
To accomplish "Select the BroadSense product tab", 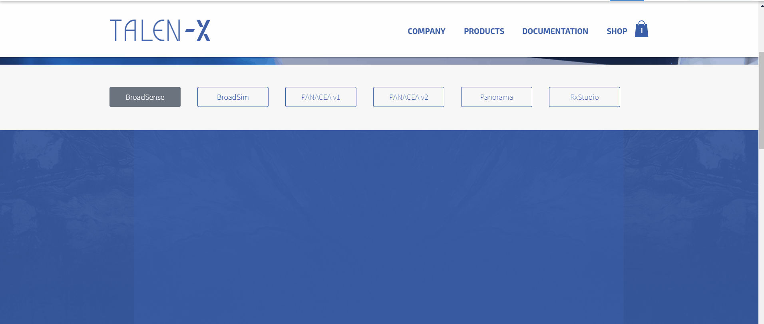I will tap(145, 97).
